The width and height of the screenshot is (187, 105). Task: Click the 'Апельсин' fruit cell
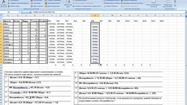pos(8,33)
